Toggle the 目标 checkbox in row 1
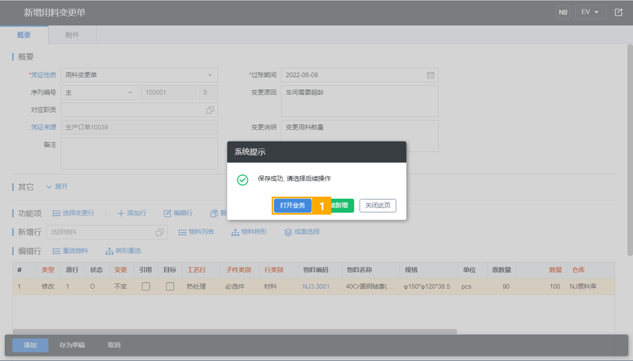Image resolution: width=633 pixels, height=361 pixels. click(x=170, y=286)
